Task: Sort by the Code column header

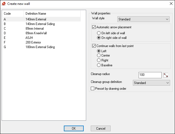Action: tap(14, 14)
